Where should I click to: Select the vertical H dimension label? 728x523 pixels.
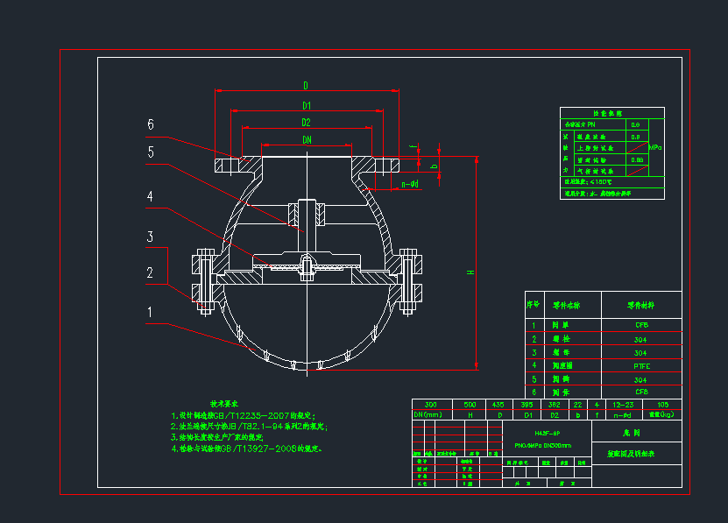470,273
